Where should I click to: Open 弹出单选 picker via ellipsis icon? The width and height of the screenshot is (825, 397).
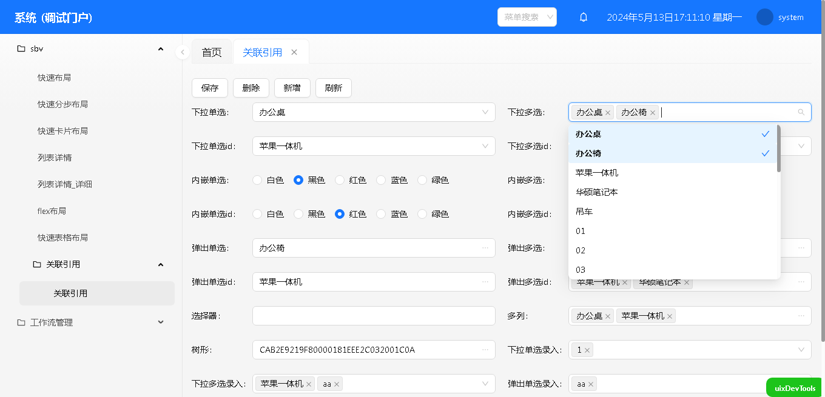tap(485, 248)
